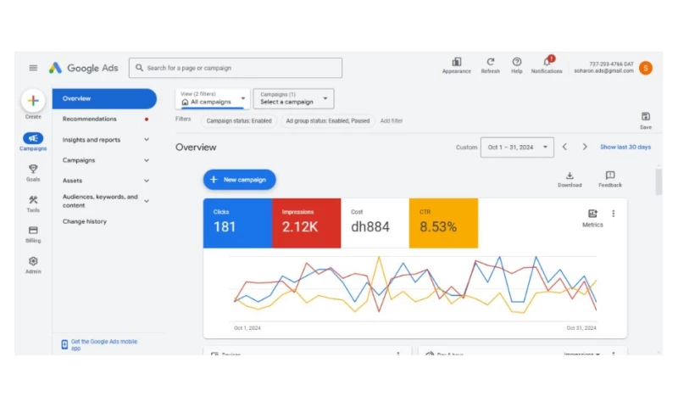Click the Create plus button
This screenshot has width=678, height=407.
pyautogui.click(x=33, y=101)
